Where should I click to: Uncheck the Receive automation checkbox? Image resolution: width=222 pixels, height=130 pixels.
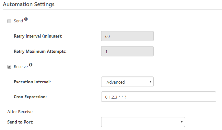[x=9, y=67]
